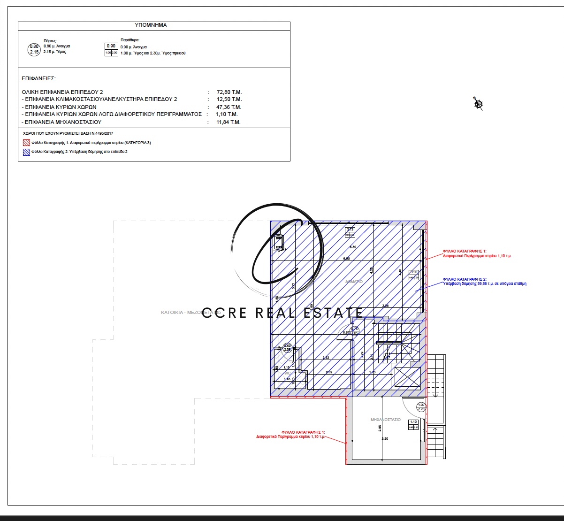Click the ΚΑΤΟΙΚΙΑ - ΜΕΖΟΝΕΤΑ label
This screenshot has width=564, height=521.
tap(191, 312)
